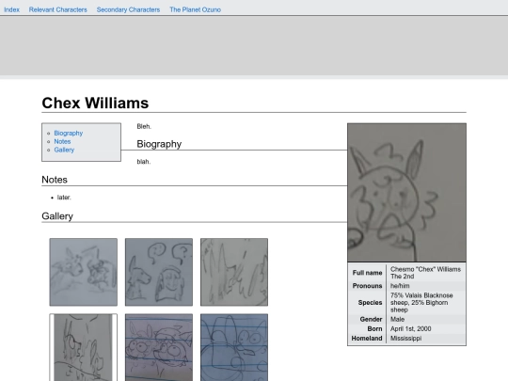Select the Biography section heading
This screenshot has height=381, width=508.
[159, 144]
